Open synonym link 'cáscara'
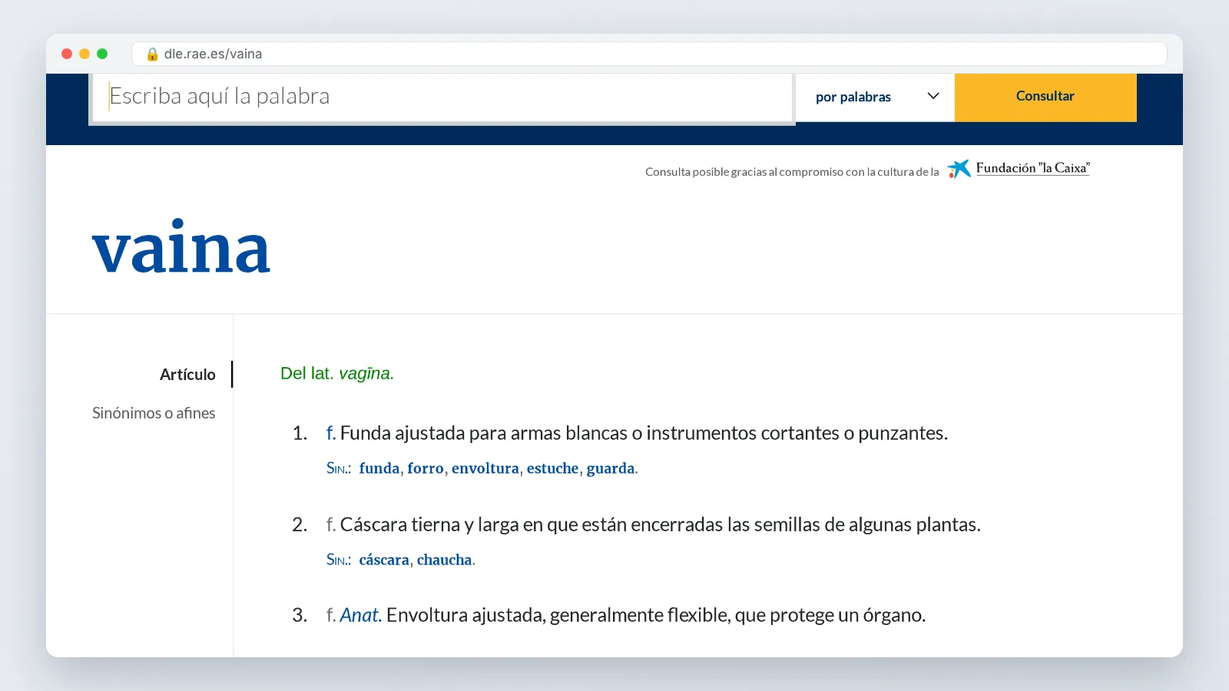Viewport: 1229px width, 691px height. point(384,560)
